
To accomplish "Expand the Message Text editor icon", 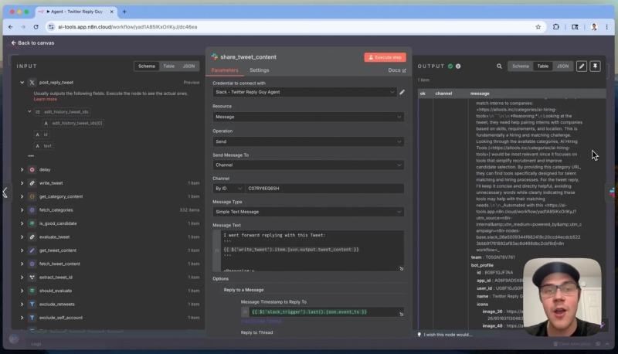I will click(x=401, y=268).
